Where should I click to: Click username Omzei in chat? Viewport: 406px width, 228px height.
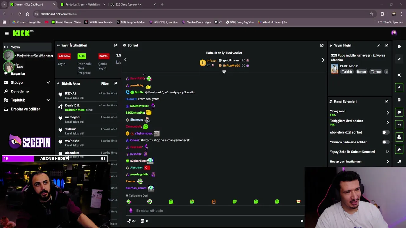point(134,140)
